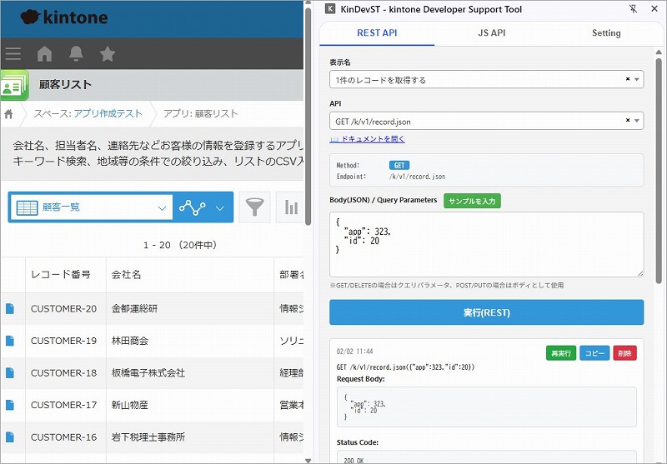Open the filter funnel icon
This screenshot has height=464, width=667.
tap(254, 207)
